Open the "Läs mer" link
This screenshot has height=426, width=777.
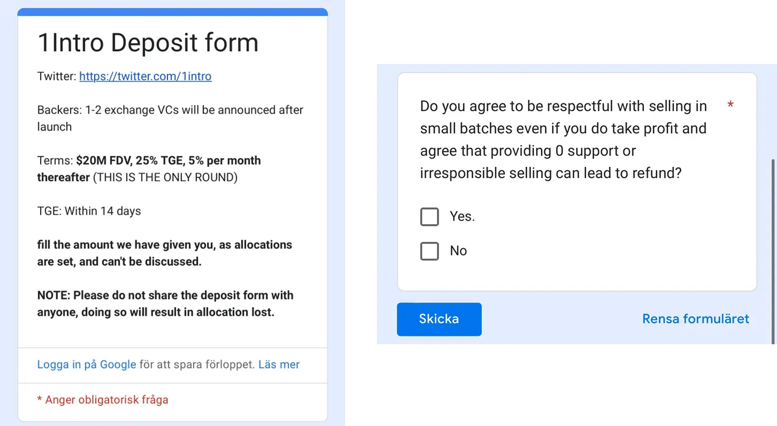click(x=279, y=365)
